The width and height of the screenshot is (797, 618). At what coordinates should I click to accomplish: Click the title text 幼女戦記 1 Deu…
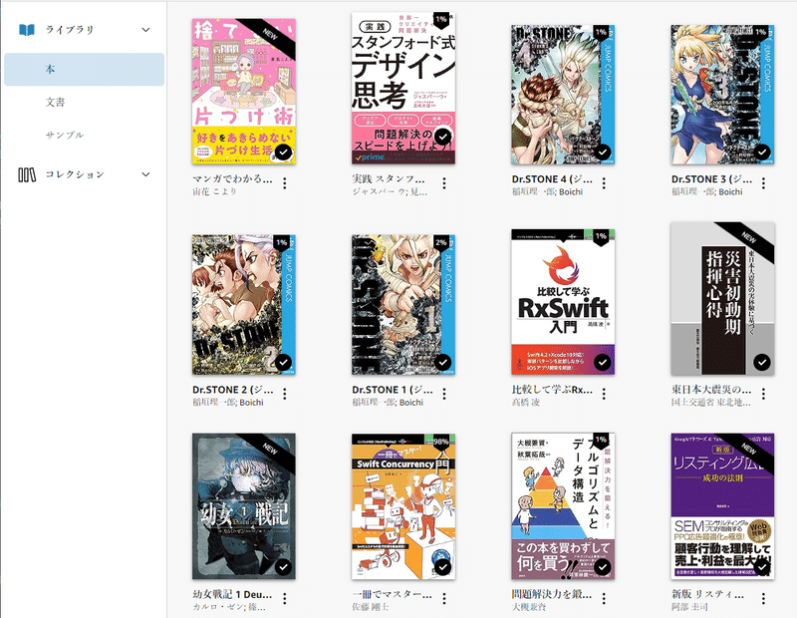[232, 594]
